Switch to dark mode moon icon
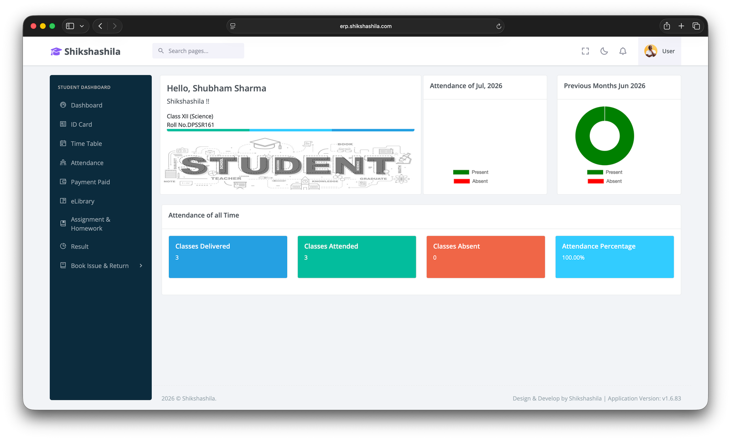Screen dimensions: 731x440 tap(604, 51)
